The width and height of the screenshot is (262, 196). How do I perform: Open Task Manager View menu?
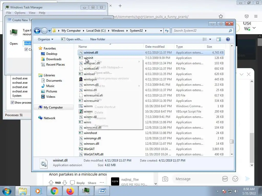32,13
